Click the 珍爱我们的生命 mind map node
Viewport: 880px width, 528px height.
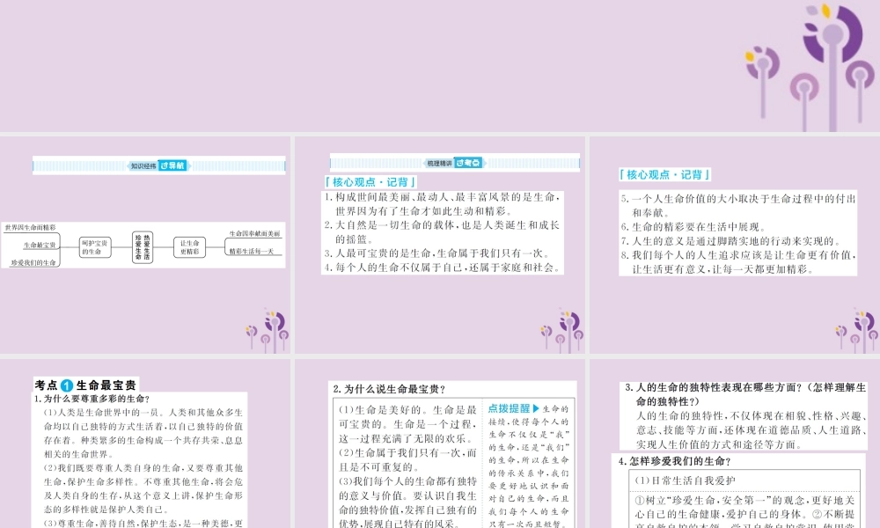click(33, 262)
